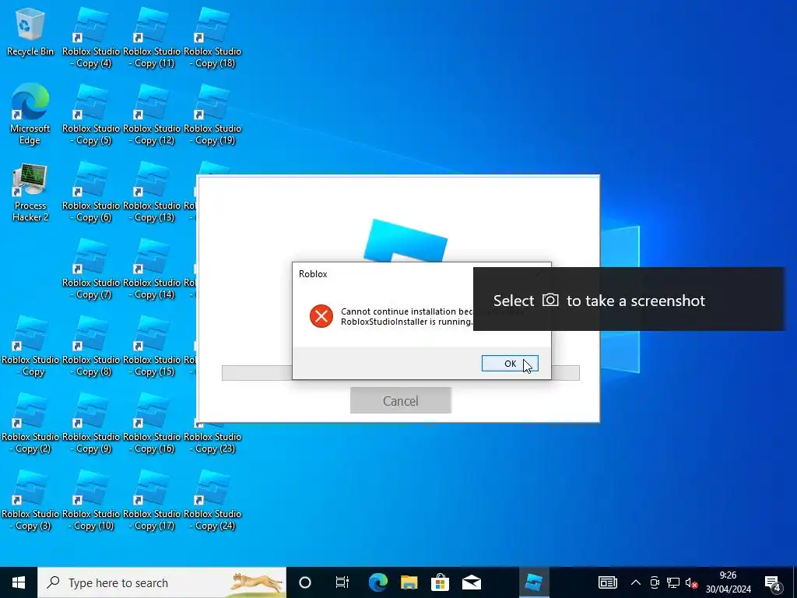
Task: Select Roblox Studio - Copy (3) shortcut
Action: [30, 501]
